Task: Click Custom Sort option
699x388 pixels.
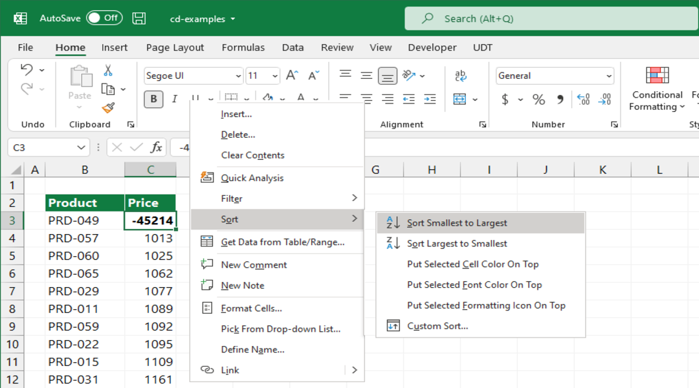Action: click(437, 326)
